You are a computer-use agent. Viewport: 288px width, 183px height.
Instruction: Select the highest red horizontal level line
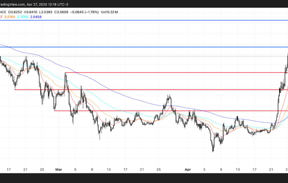[170, 72]
